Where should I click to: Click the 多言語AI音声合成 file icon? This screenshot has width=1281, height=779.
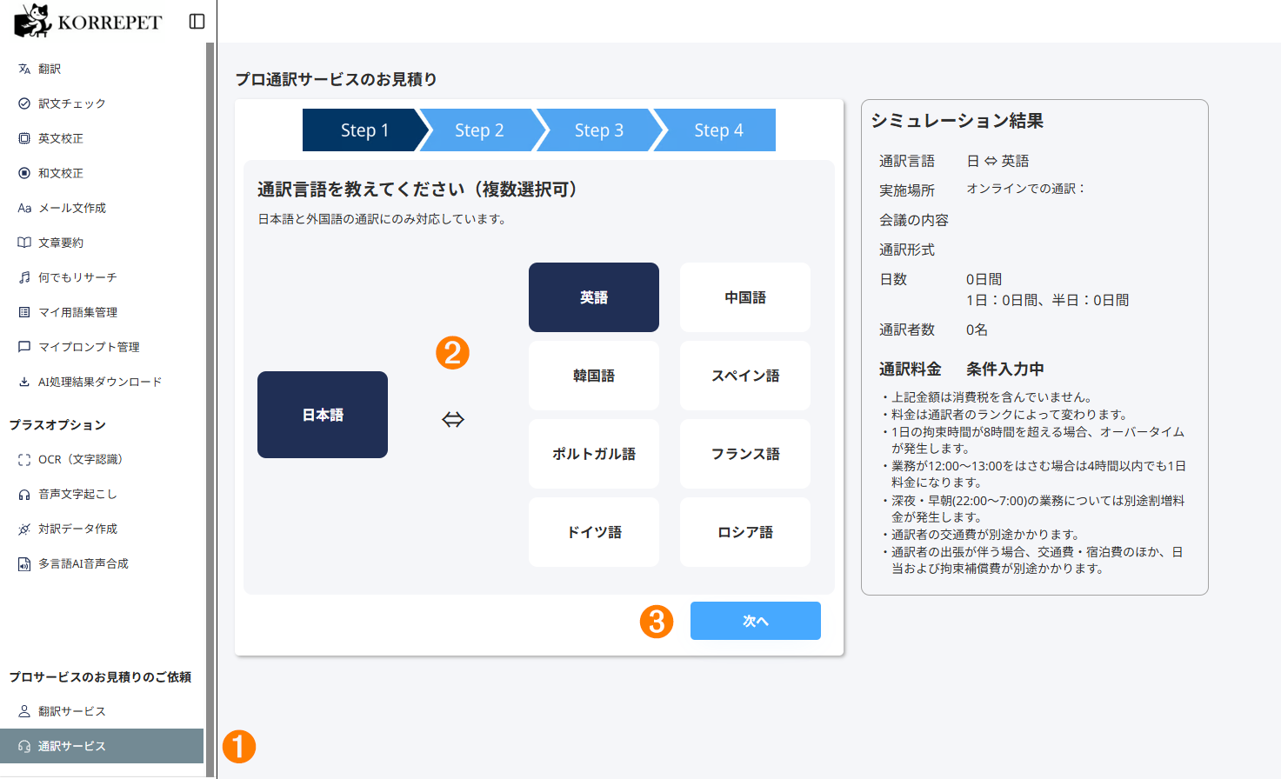point(24,564)
